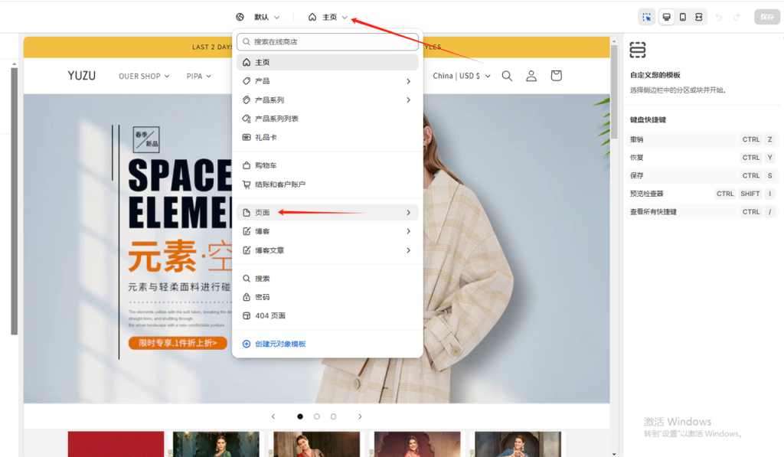Expand the 产品系列 submenu
784x457 pixels.
328,100
